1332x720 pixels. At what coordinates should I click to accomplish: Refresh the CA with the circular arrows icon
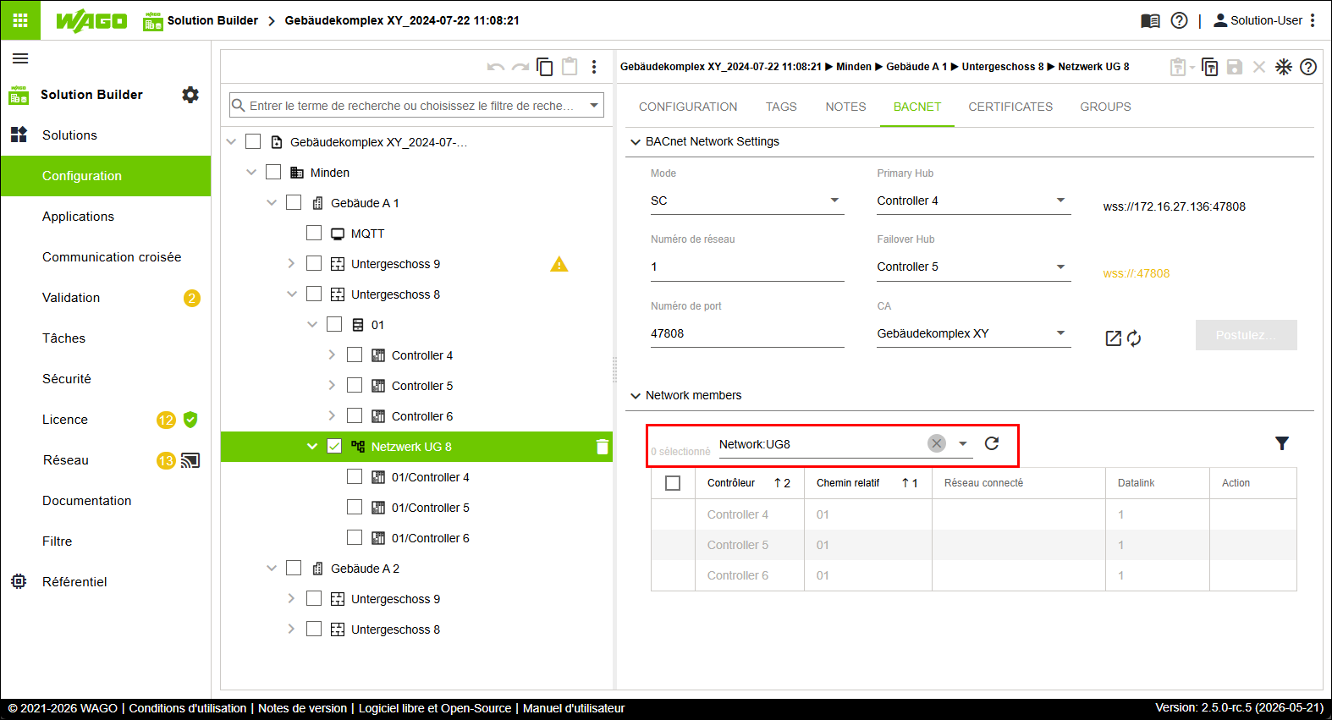[1134, 338]
